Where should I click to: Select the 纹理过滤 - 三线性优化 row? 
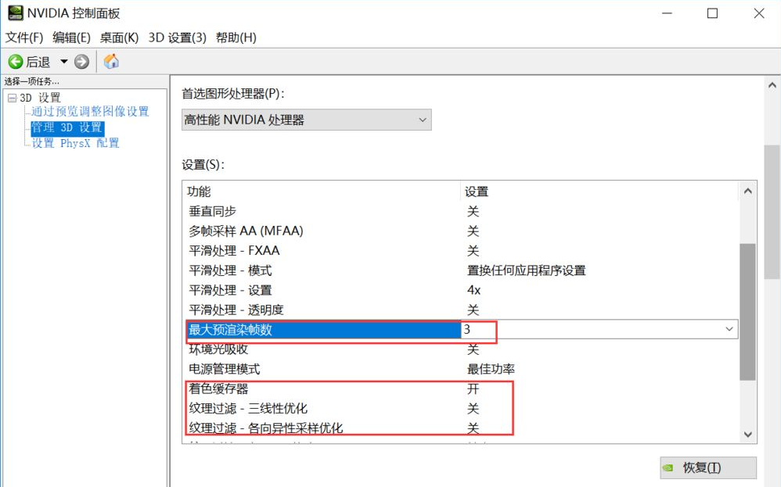(459, 408)
